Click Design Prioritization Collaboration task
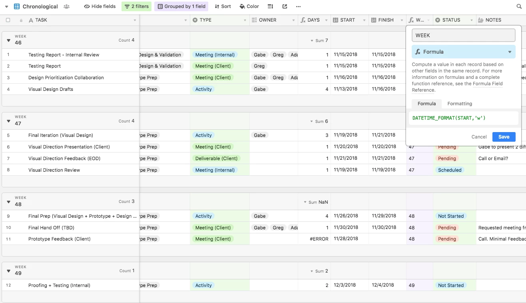The height and width of the screenshot is (303, 526). coord(66,78)
